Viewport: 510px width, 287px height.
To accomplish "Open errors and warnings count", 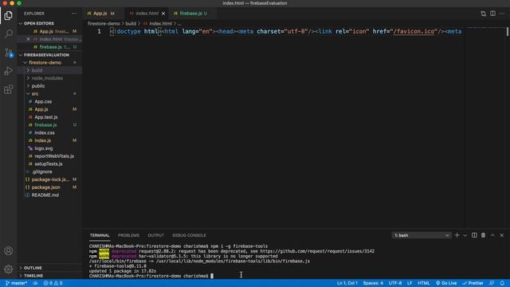I will click(x=53, y=283).
